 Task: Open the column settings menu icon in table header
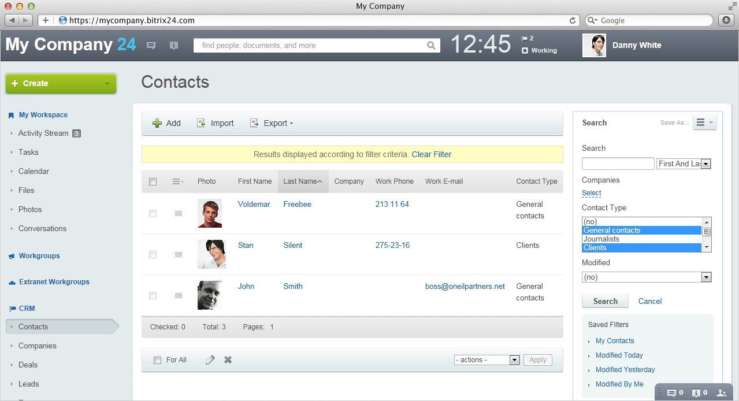click(x=178, y=181)
